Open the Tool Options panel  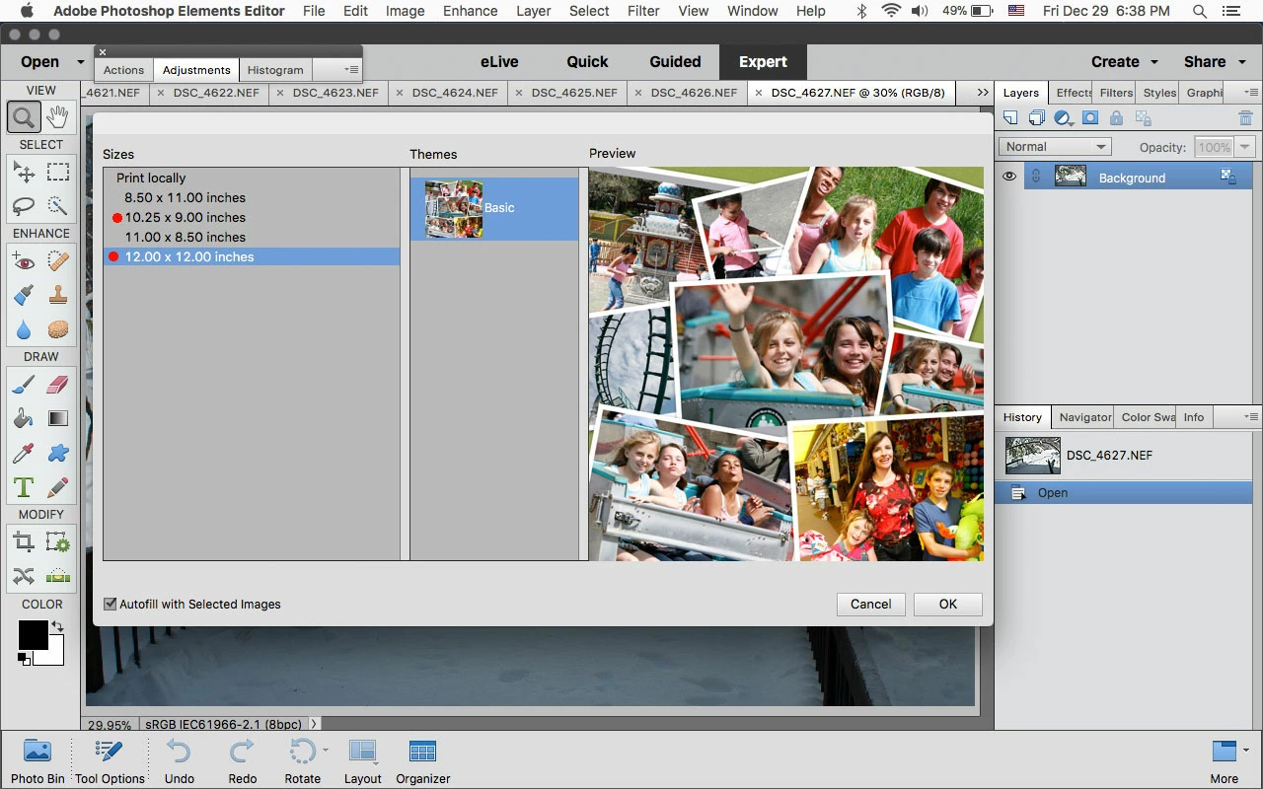[110, 761]
